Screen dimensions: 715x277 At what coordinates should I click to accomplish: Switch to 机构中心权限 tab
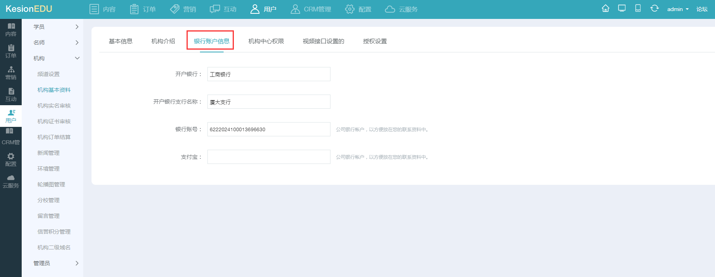click(266, 41)
